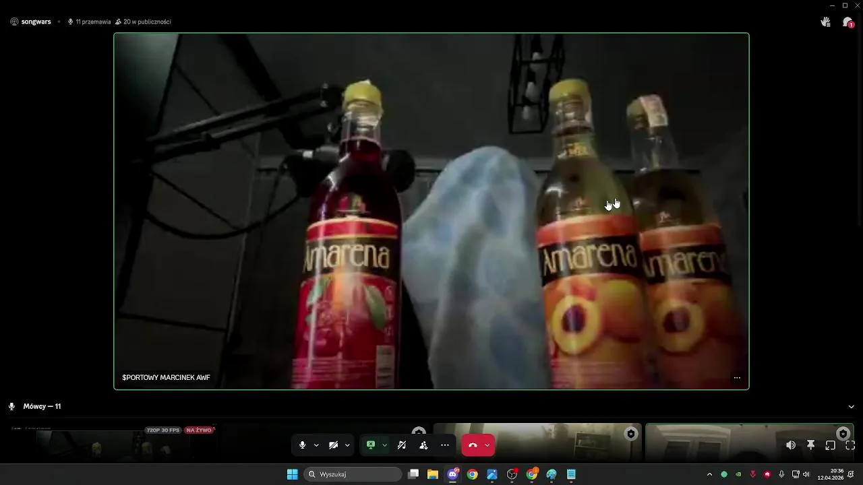Open Notepad from taskbar
863x485 pixels.
pos(571,474)
